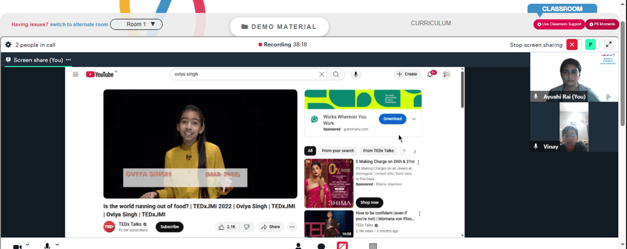Go to YouTube home via logo
627x249 pixels.
pyautogui.click(x=100, y=74)
